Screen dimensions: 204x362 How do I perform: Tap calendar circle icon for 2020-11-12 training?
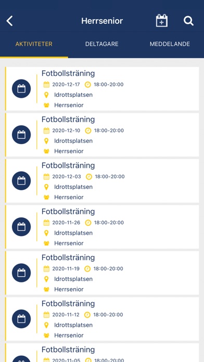click(x=21, y=319)
